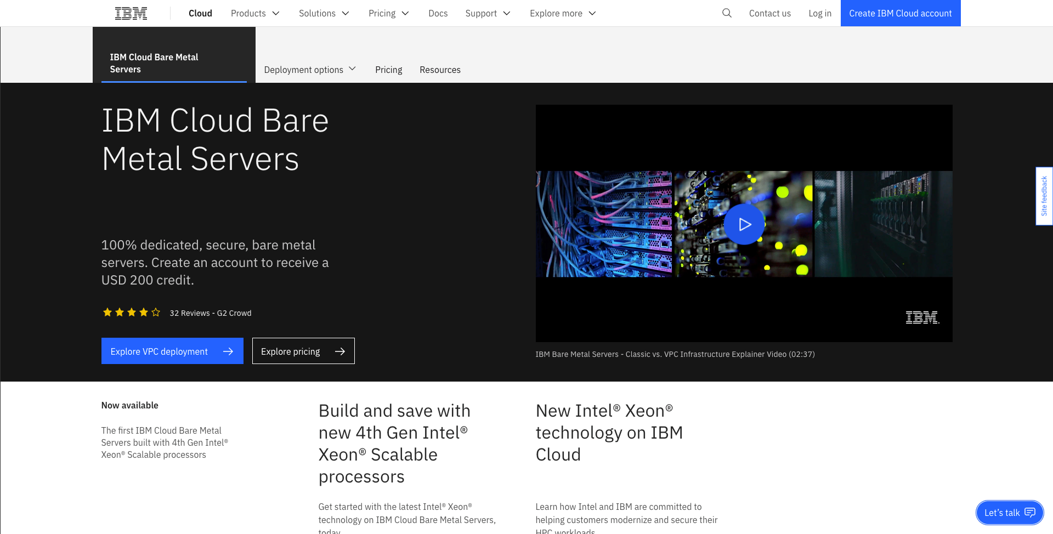1053x534 pixels.
Task: Click the star rating icons
Action: (132, 313)
